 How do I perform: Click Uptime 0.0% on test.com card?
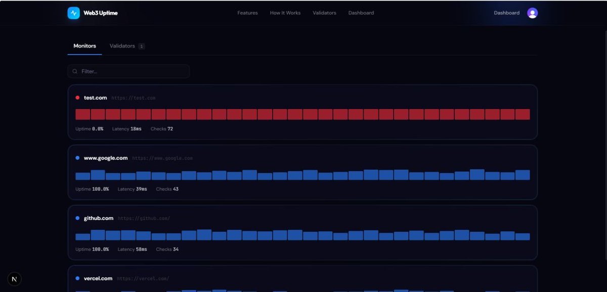click(x=90, y=129)
